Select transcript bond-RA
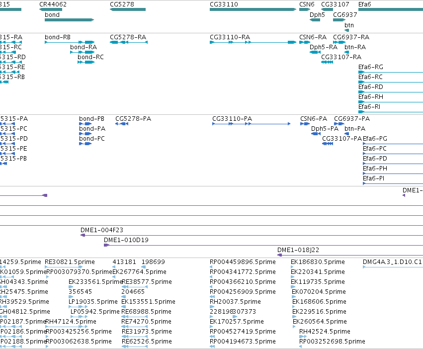 pos(83,52)
